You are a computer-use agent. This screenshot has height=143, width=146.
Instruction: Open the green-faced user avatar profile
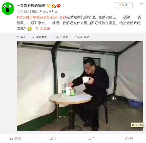[8, 9]
